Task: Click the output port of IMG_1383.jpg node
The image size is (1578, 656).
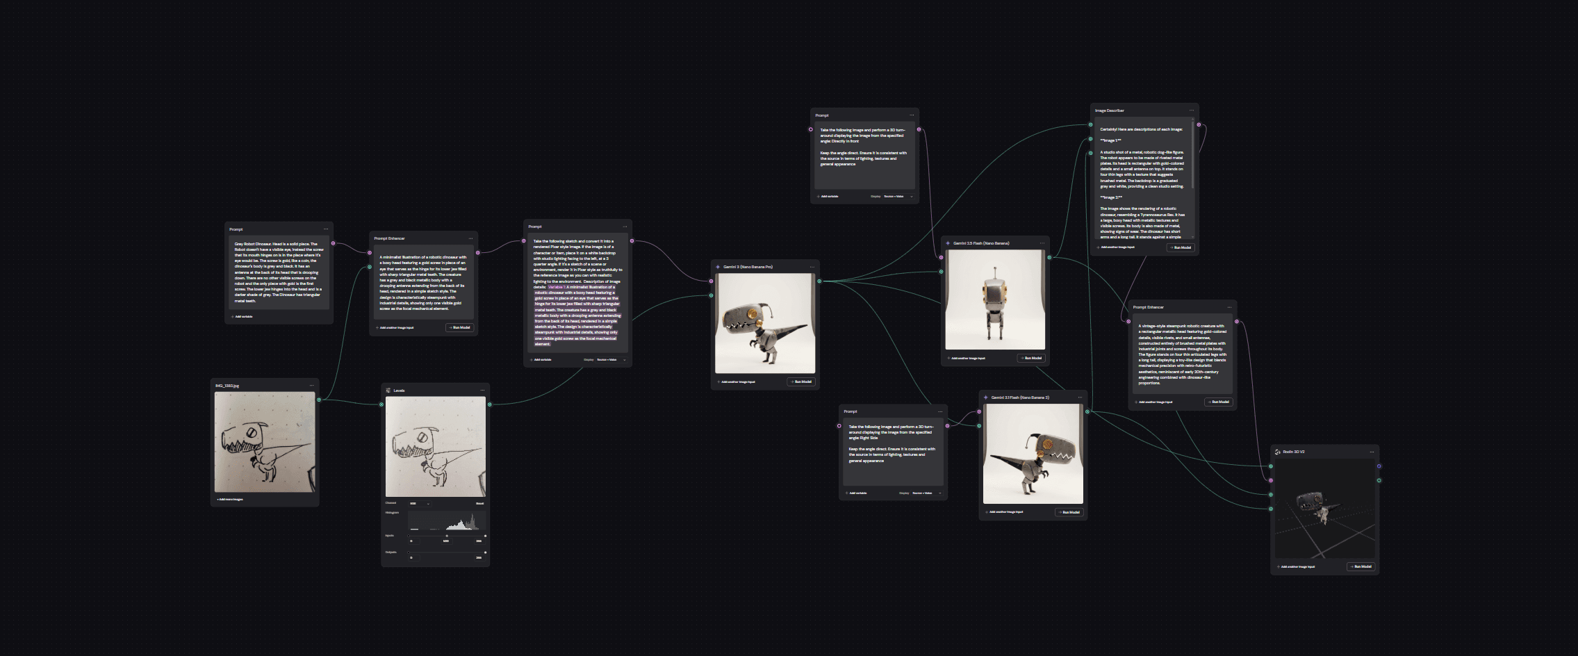Action: (319, 400)
